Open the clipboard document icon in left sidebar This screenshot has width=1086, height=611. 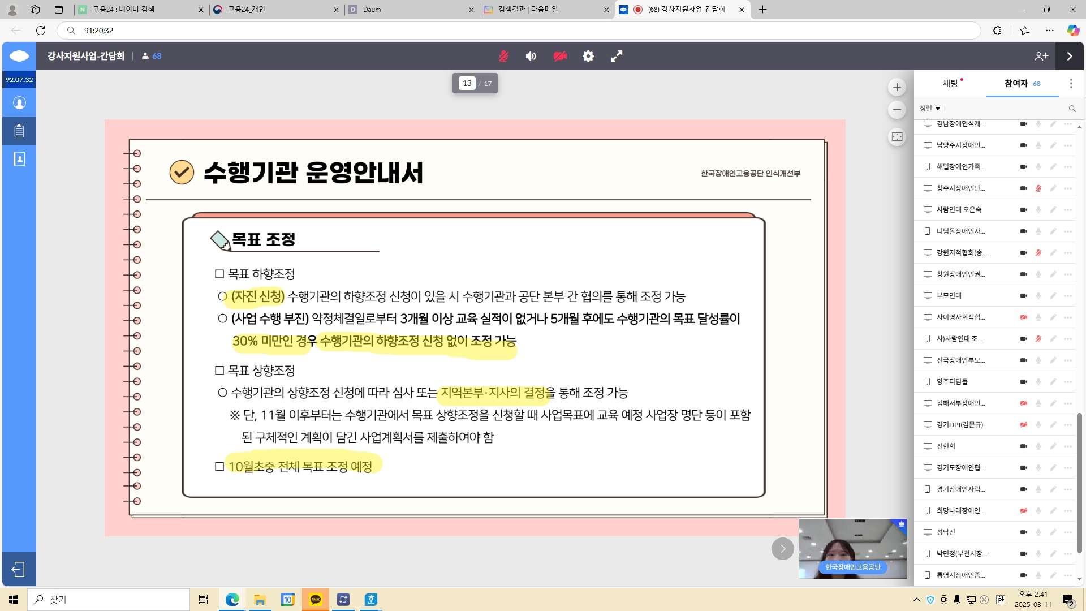click(19, 131)
